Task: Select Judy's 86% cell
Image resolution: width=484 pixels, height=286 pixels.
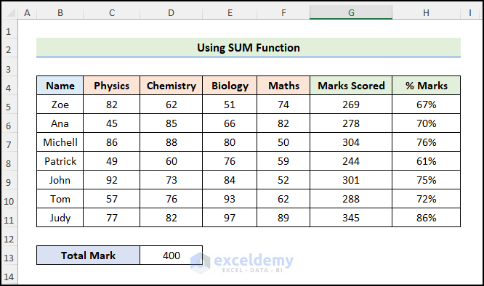Action: 426,218
